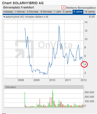
Task: Click the red circled latest price point
Action: 84,64
